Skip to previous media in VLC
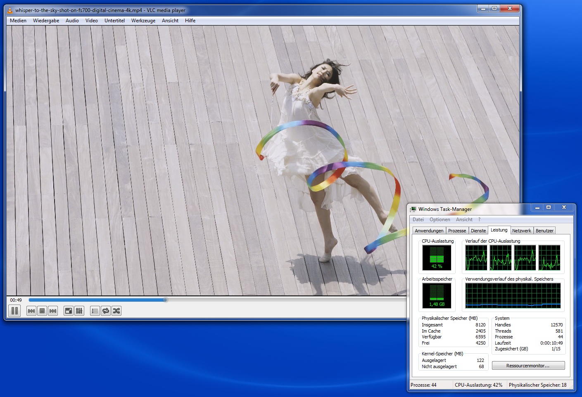Viewport: 582px width, 397px height. click(31, 311)
